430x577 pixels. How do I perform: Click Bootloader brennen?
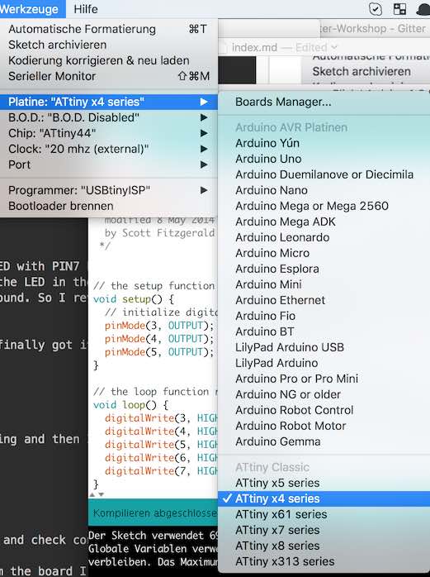[109, 206]
